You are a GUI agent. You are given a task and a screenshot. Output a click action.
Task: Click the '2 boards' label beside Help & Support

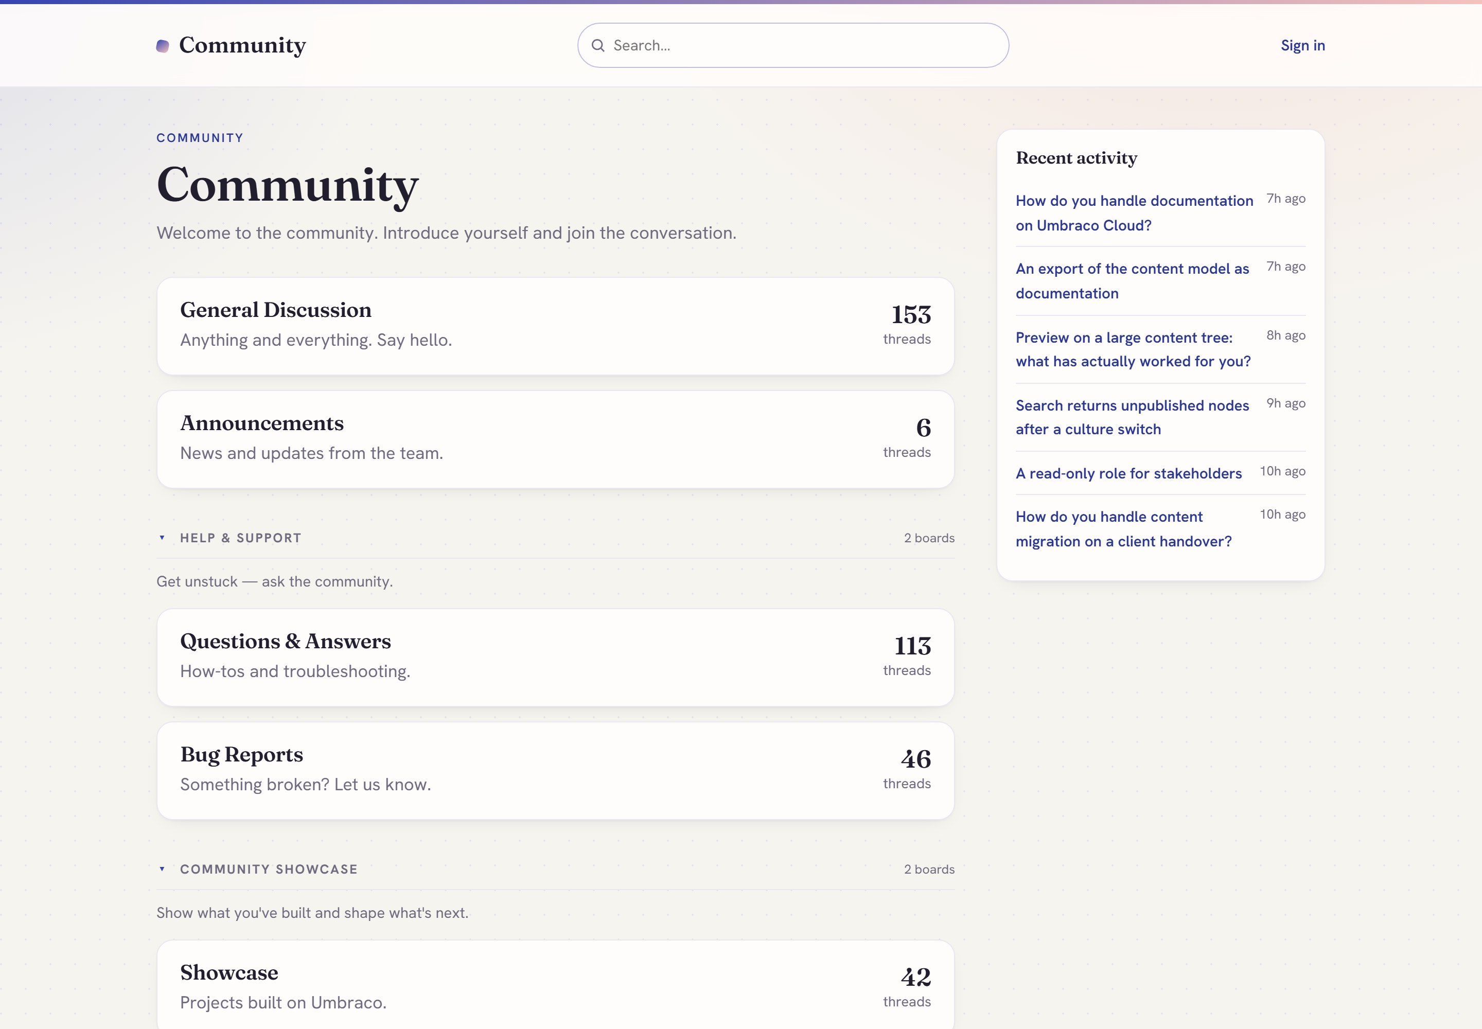[x=929, y=538]
